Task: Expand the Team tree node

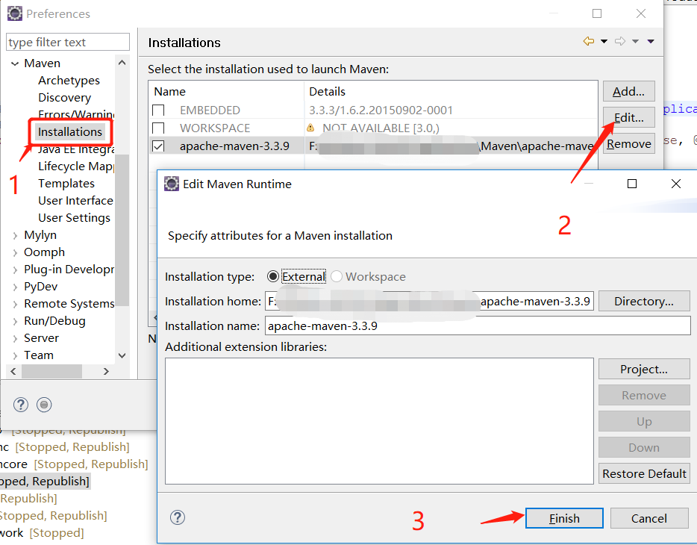Action: pyautogui.click(x=15, y=355)
